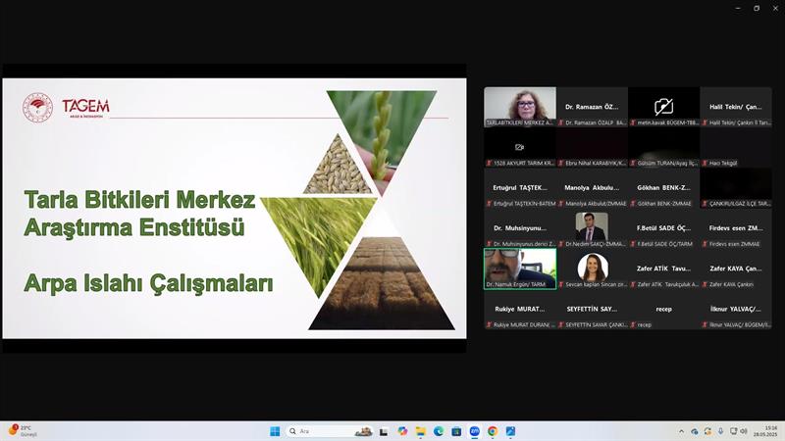Select Dr. Nedim SAKÇI's profile photo tile
This screenshot has width=785, height=441.
592,227
